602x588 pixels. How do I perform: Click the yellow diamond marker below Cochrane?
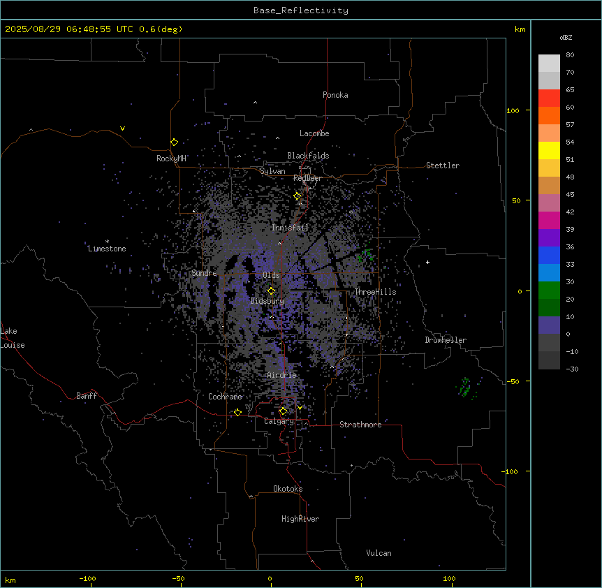[x=237, y=412]
